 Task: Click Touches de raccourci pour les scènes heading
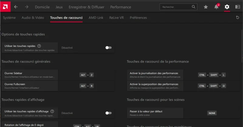point(156,100)
